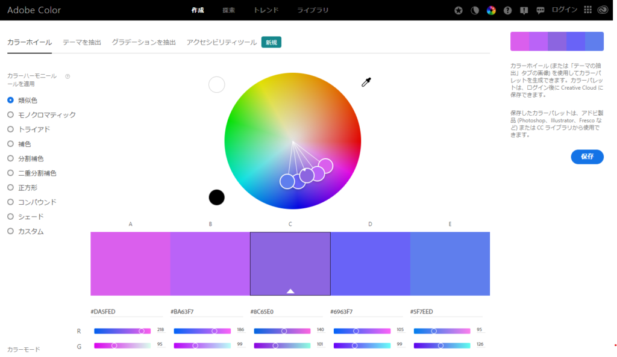Click the feedback exclamation icon
617x357 pixels.
click(524, 10)
